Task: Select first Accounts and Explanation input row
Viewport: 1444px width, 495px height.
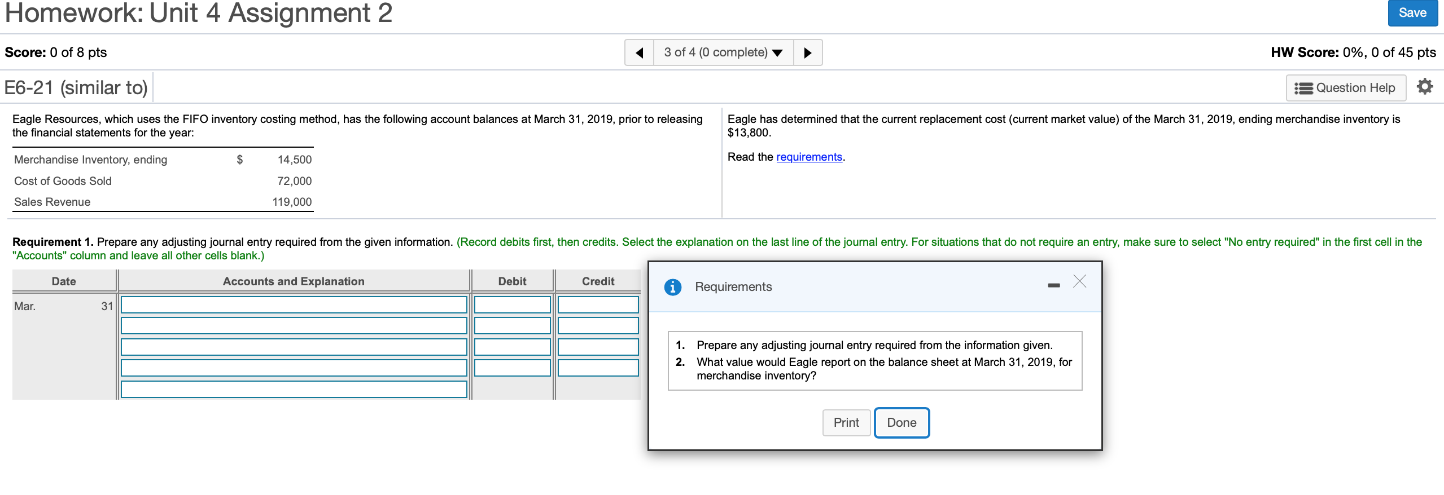Action: pos(294,305)
